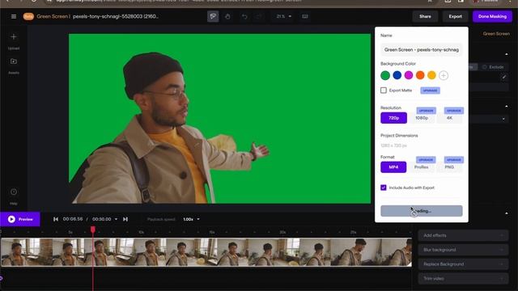Open the duration 00:30.00 dropdown arrow
The height and width of the screenshot is (291, 518).
tap(116, 219)
